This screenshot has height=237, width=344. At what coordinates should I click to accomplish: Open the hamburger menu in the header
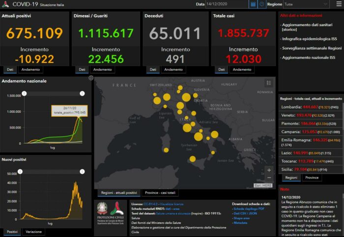pos(338,4)
